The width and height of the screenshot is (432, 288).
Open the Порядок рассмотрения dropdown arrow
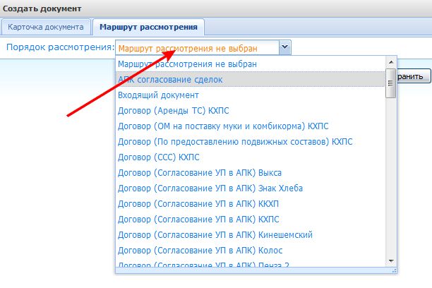[284, 48]
